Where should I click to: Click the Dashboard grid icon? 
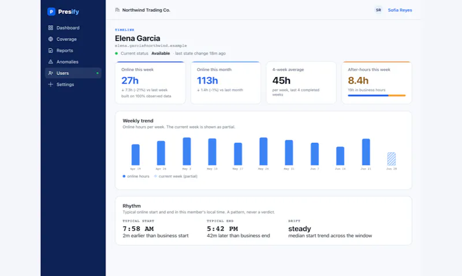coord(51,28)
